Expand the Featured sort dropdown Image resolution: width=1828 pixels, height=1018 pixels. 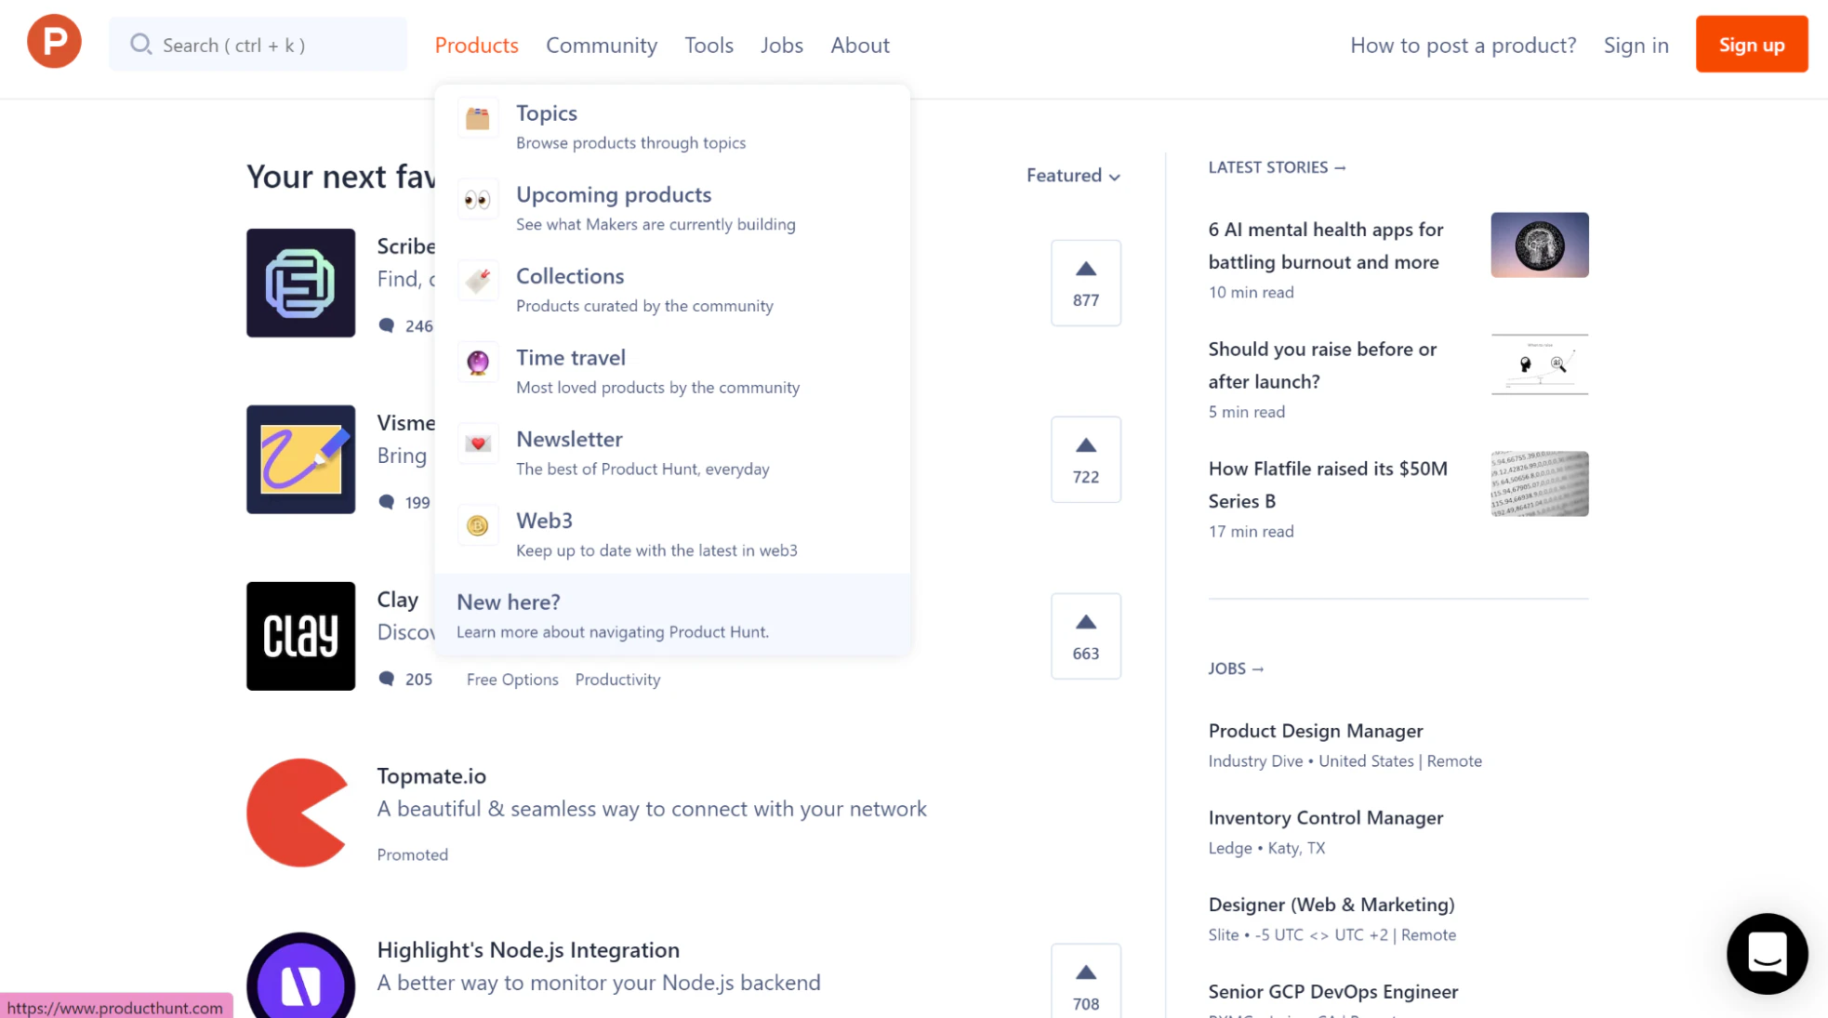coord(1073,175)
